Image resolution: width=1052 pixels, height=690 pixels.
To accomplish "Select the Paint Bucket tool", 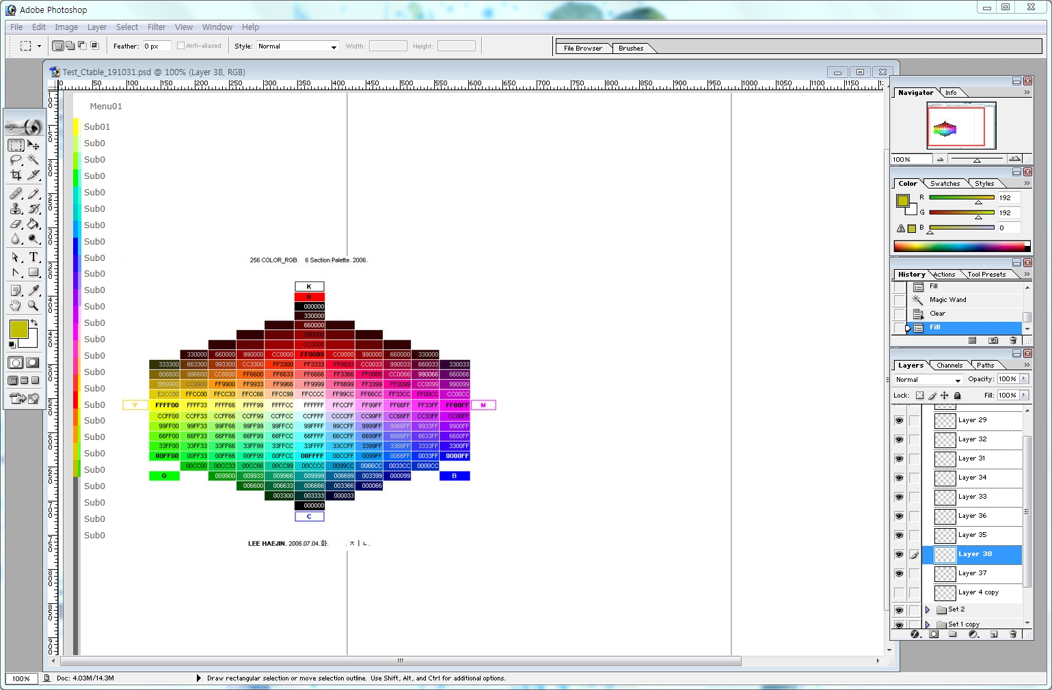I will tap(33, 224).
